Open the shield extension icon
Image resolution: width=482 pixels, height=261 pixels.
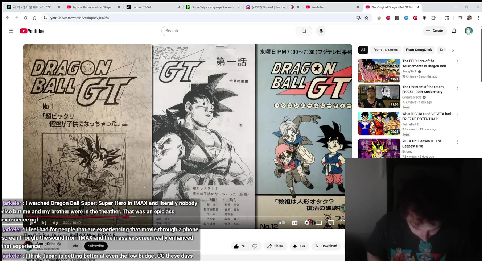(424, 18)
